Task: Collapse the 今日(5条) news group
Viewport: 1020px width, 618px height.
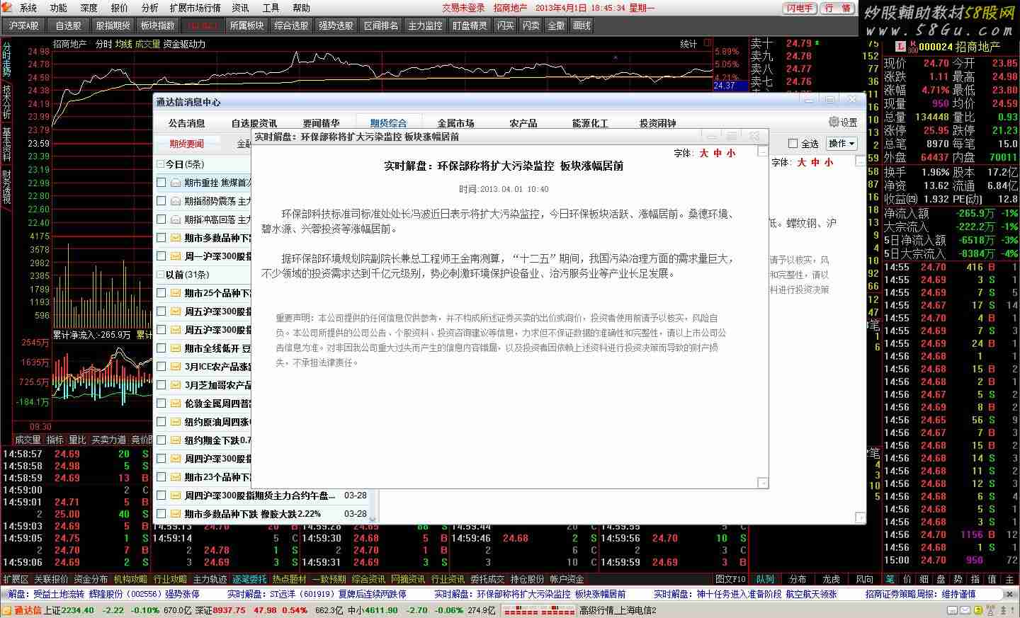Action: 160,164
